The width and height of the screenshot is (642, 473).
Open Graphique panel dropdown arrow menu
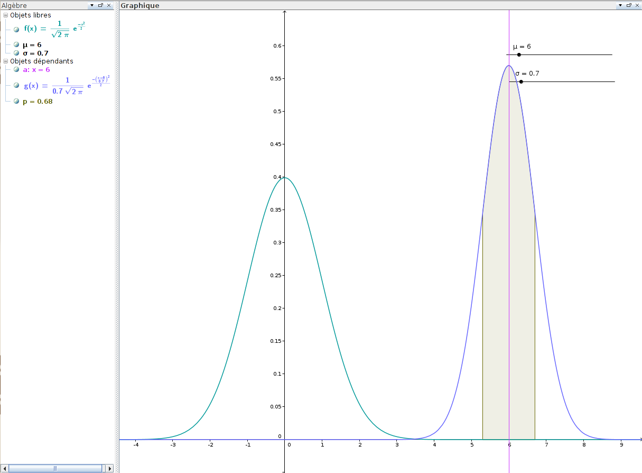(x=620, y=5)
